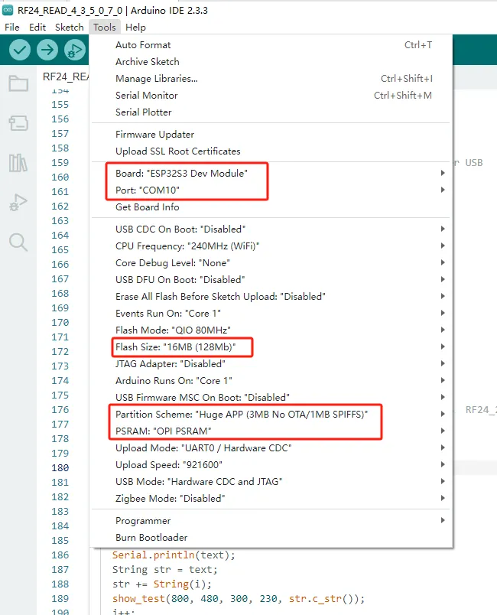497x615 pixels.
Task: Click Burn Bootloader
Action: 151,538
